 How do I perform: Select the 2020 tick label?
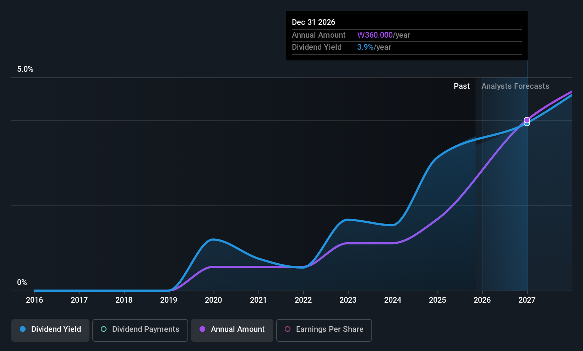click(x=213, y=300)
